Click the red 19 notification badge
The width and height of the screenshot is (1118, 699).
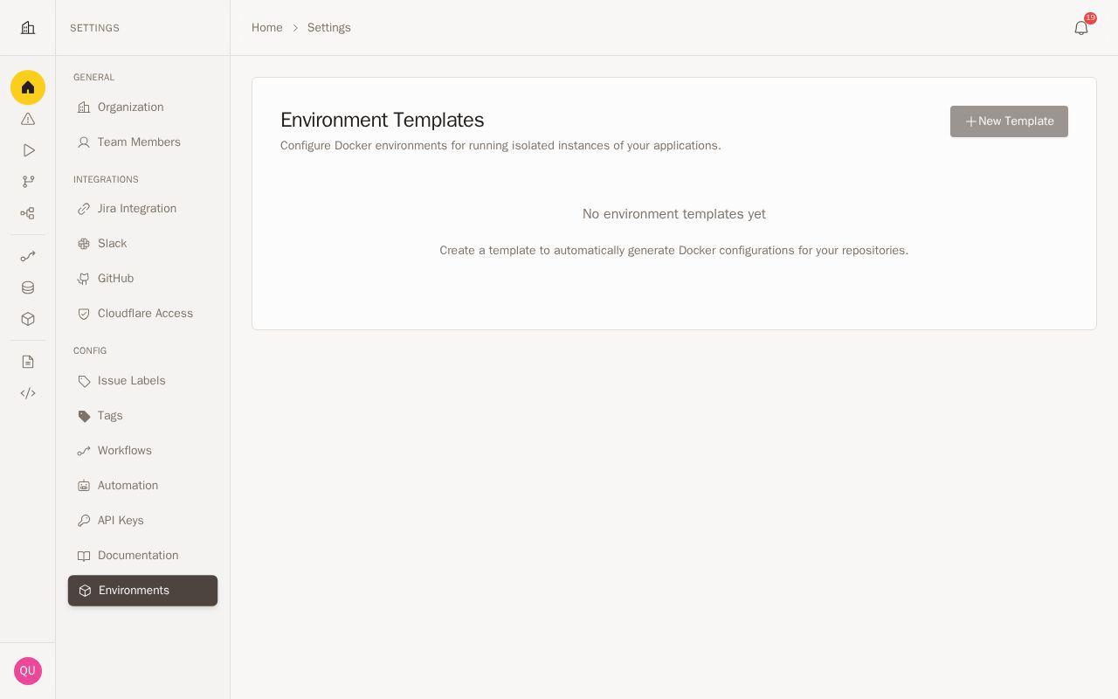[x=1090, y=18]
